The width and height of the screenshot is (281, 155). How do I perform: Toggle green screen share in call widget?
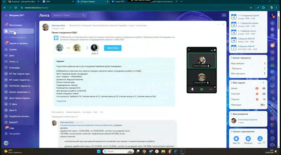pyautogui.click(x=202, y=89)
